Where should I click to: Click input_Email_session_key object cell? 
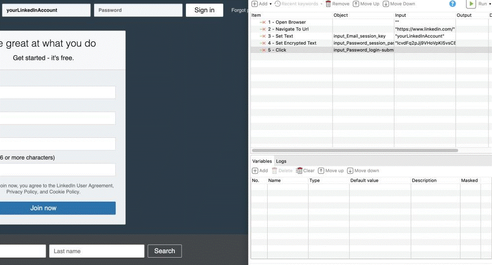point(363,36)
